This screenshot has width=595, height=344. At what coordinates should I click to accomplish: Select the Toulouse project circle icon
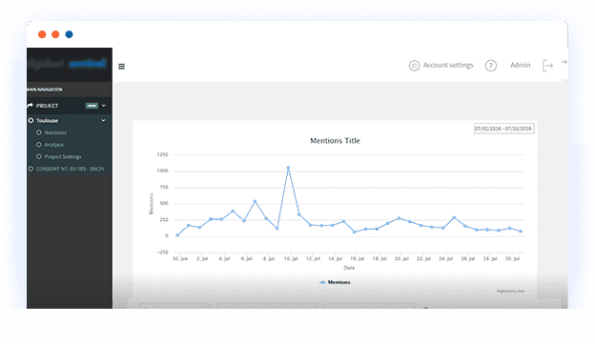pos(31,120)
